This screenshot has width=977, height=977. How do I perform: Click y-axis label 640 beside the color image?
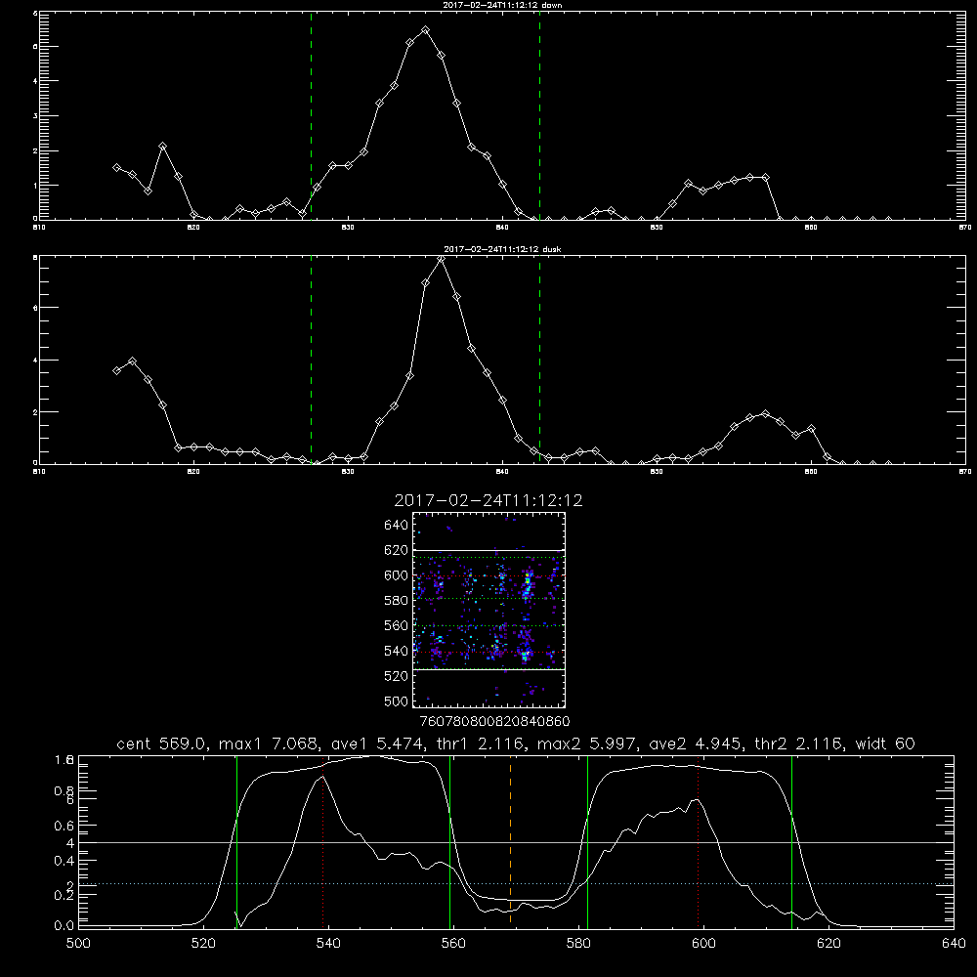(397, 526)
